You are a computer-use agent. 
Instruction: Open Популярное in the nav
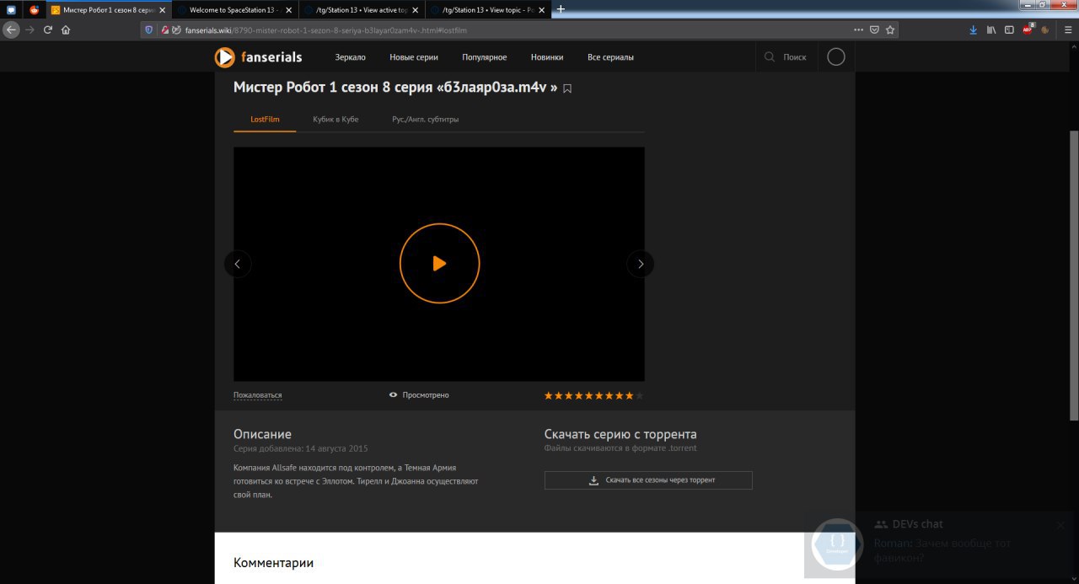click(485, 57)
